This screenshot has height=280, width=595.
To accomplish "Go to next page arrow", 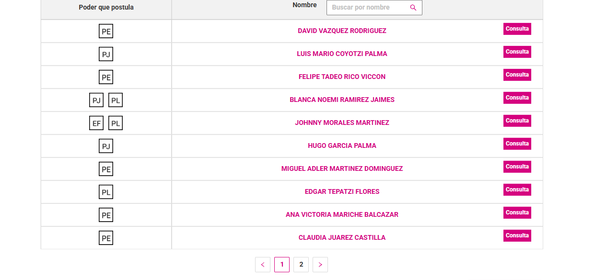I will point(320,265).
